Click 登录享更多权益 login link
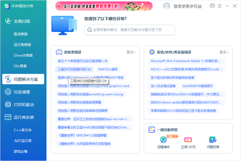Screen dimensions: 241x161 pos(188,6)
